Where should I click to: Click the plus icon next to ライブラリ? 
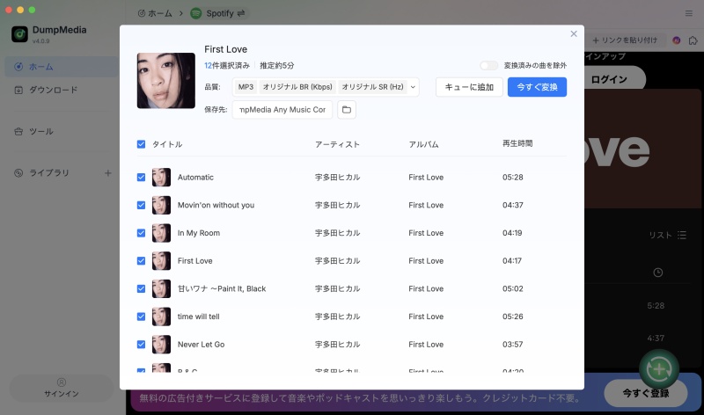pos(107,172)
